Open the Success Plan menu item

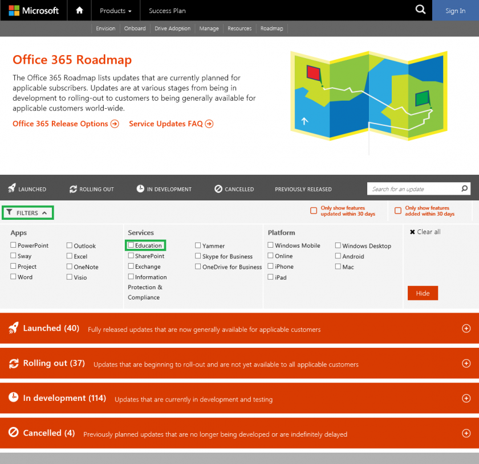(167, 11)
